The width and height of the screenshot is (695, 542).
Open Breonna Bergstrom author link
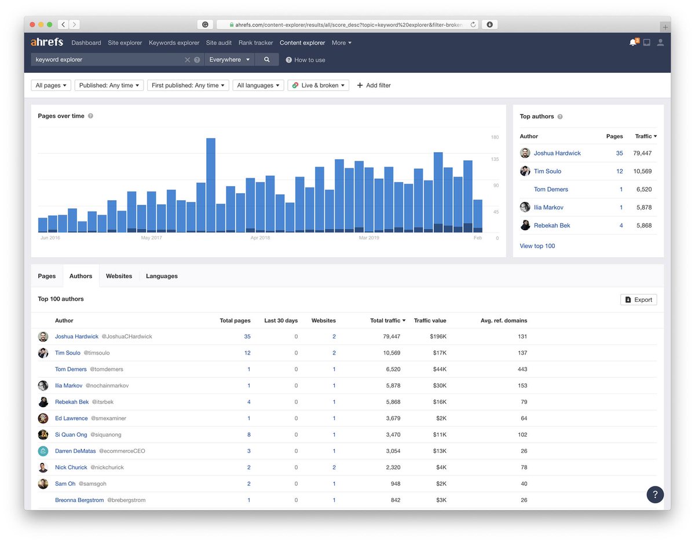click(79, 500)
